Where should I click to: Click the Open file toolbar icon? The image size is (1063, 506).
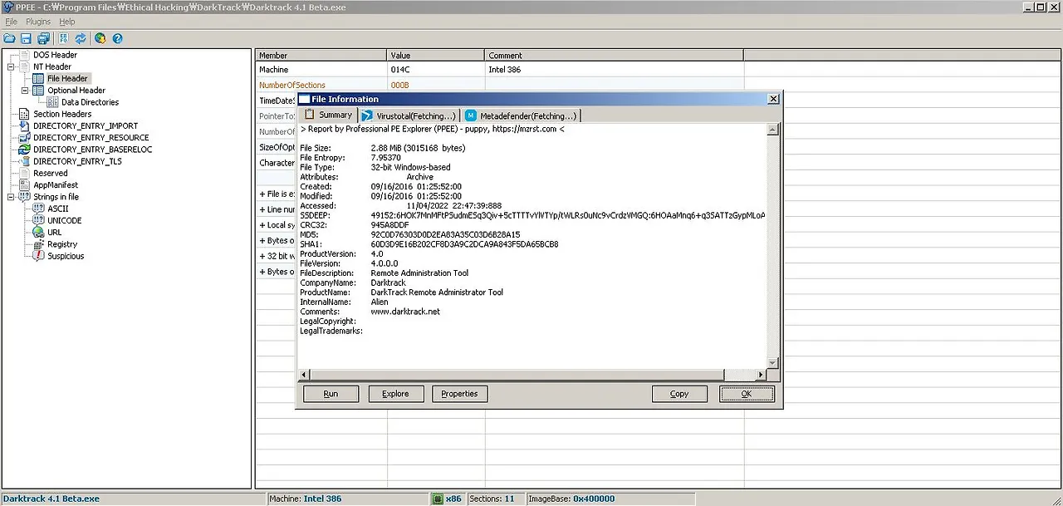click(9, 38)
